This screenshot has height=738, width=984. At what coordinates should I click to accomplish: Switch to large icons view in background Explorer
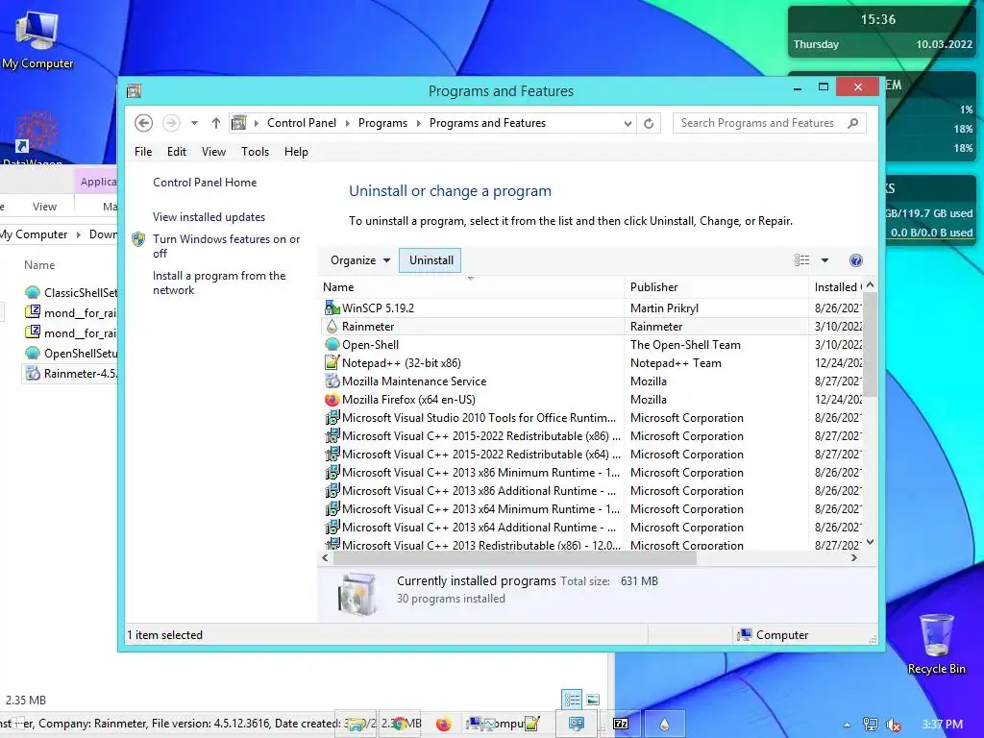593,700
